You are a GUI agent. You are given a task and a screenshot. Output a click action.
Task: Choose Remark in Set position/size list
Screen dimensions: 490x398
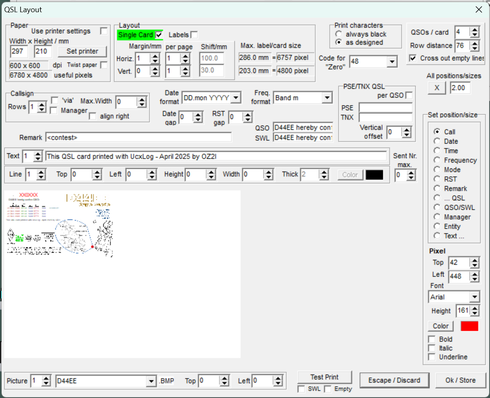(437, 189)
